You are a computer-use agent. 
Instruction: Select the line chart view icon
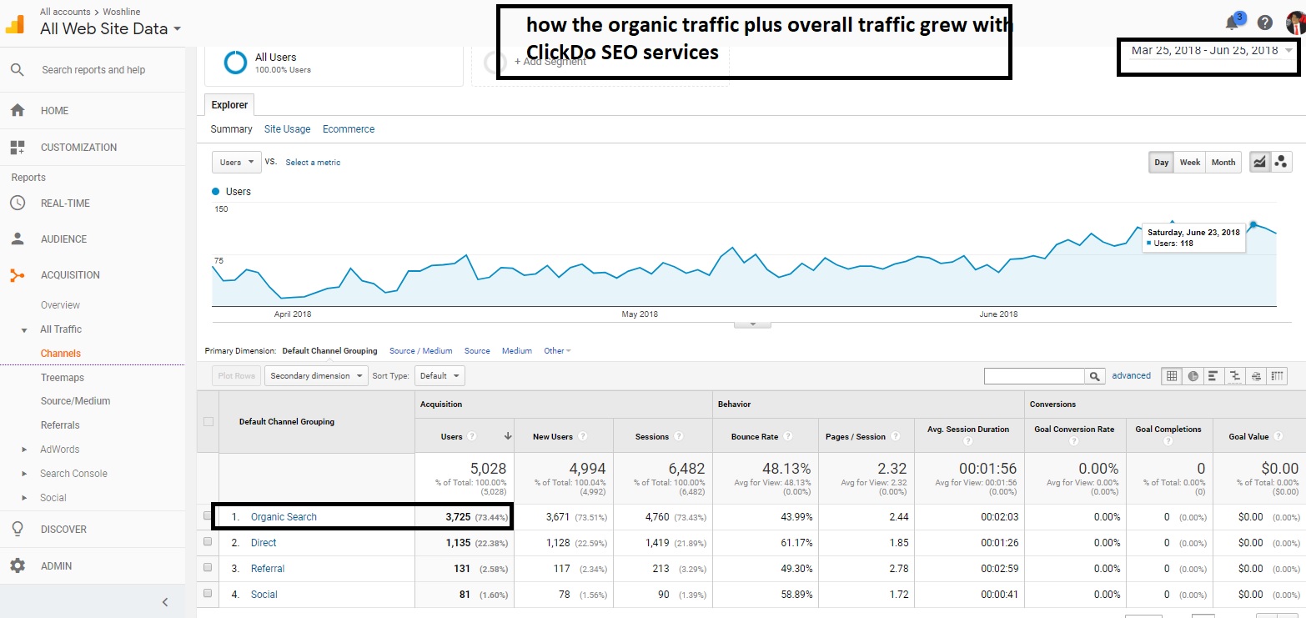coord(1259,162)
